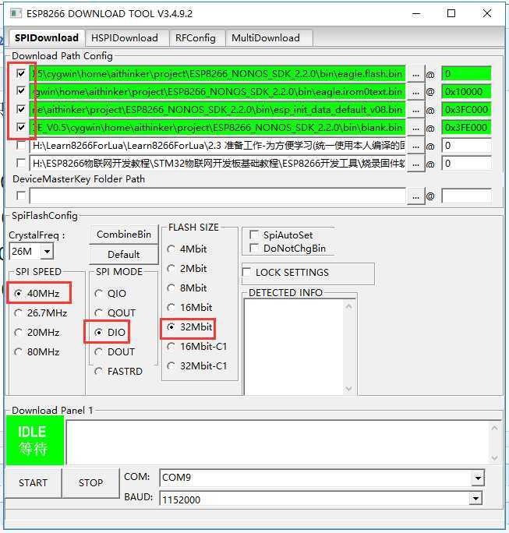This screenshot has height=533, width=509.
Task: Close the ESP8266 Download Tool window
Action: point(487,13)
